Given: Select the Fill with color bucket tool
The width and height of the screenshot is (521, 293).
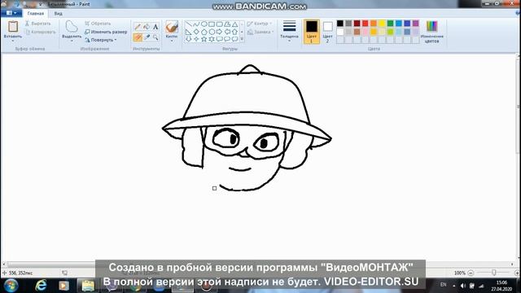Looking at the screenshot, I should pos(147,27).
